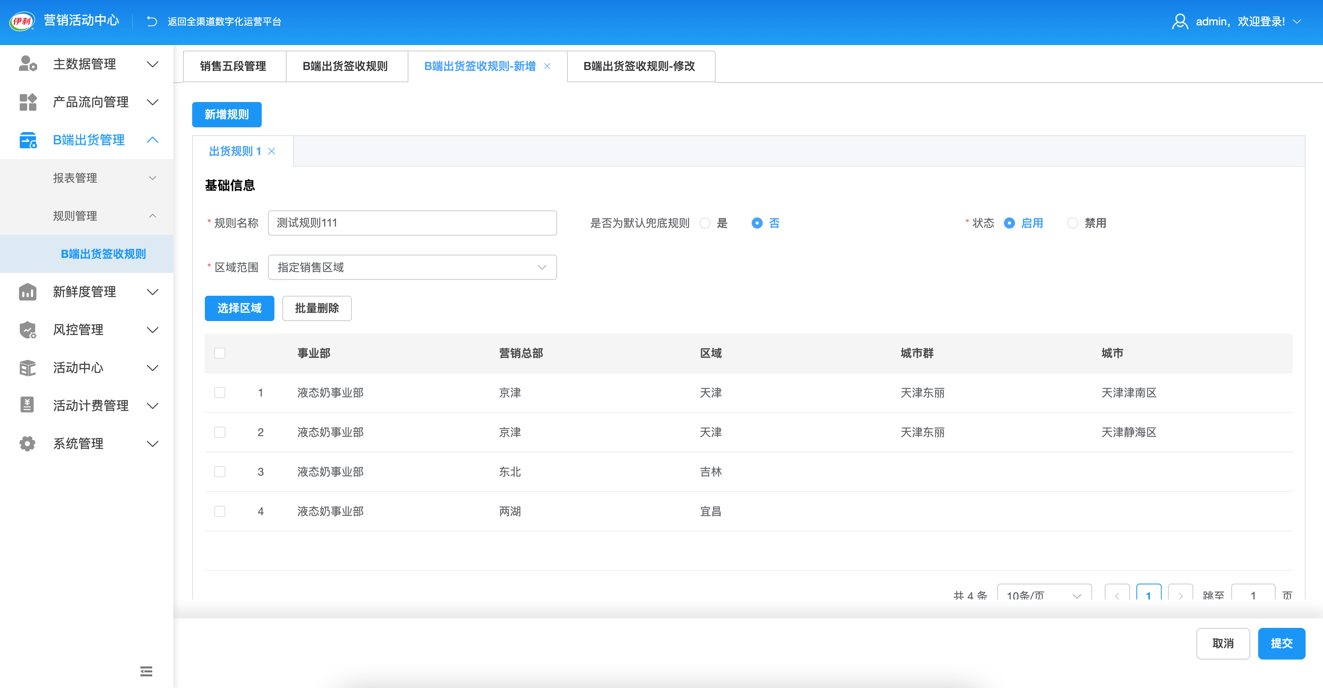1323x688 pixels.
Task: Click the 系统管理 gear icon
Action: click(x=28, y=444)
